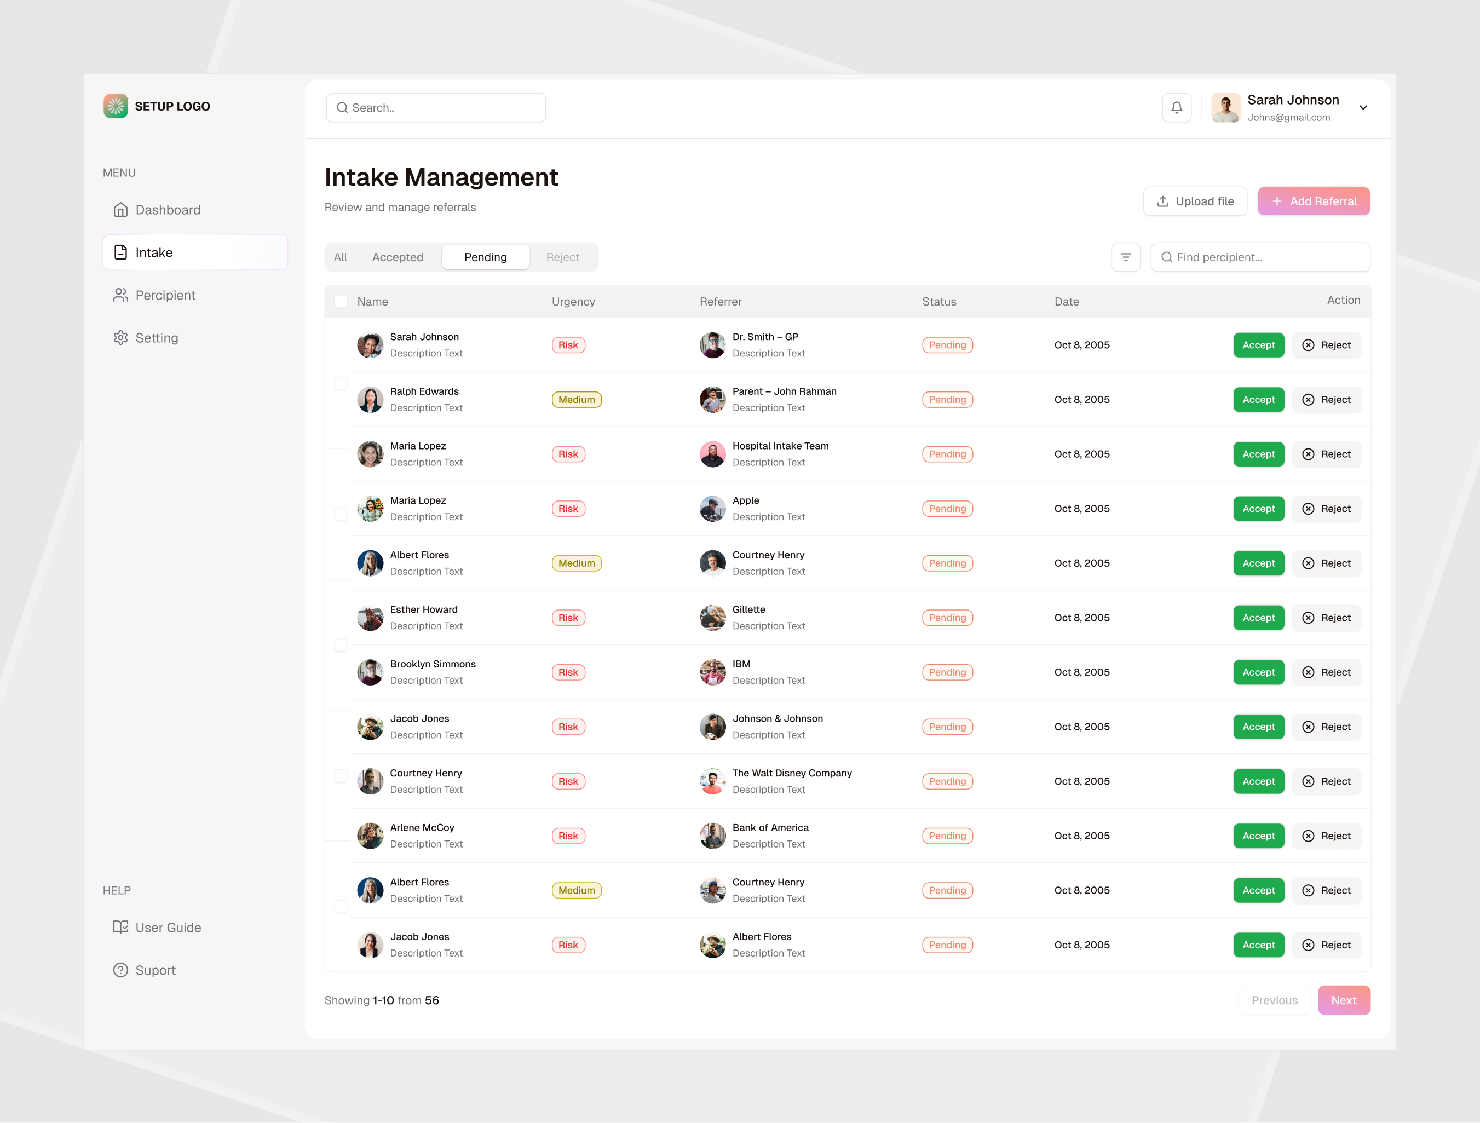The image size is (1480, 1123).
Task: Select the Dashboard home icon in sidebar
Action: pyautogui.click(x=120, y=210)
